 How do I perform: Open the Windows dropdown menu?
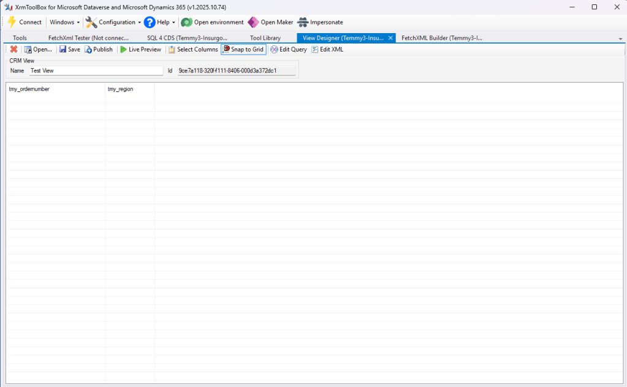[x=64, y=22]
